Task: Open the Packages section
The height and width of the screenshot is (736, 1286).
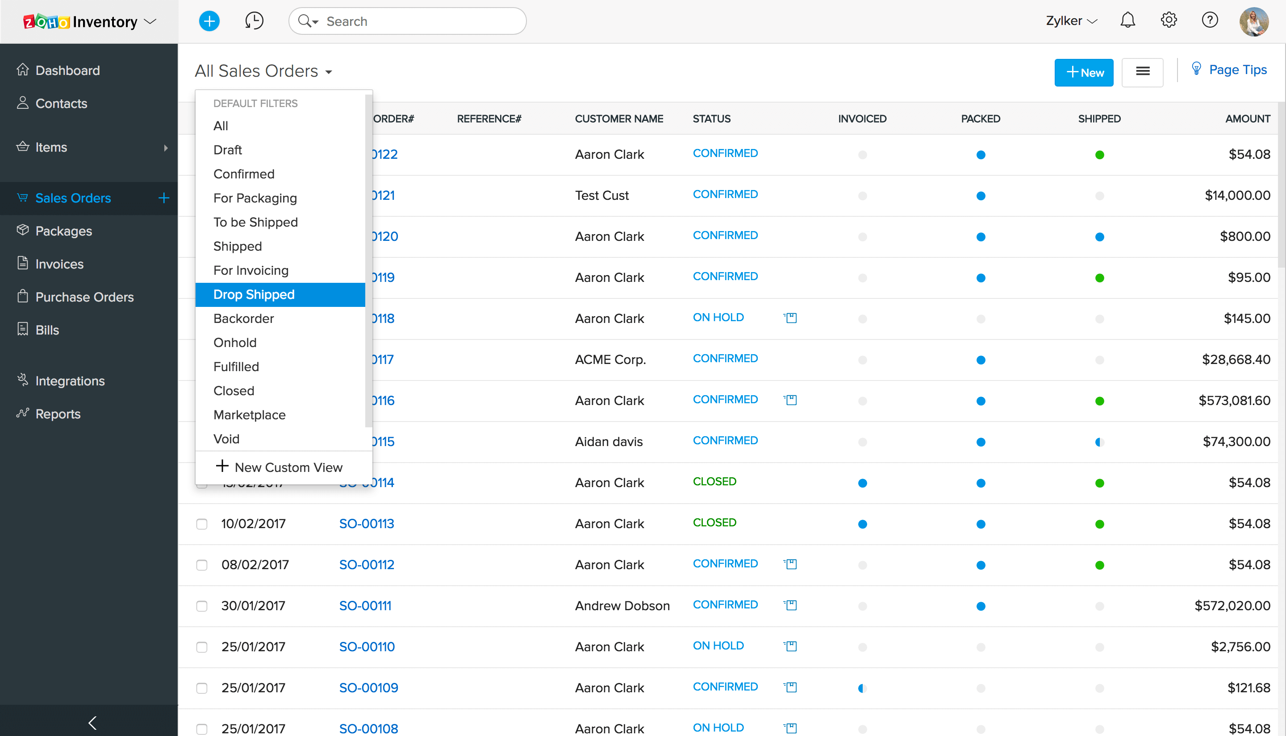Action: click(x=63, y=230)
